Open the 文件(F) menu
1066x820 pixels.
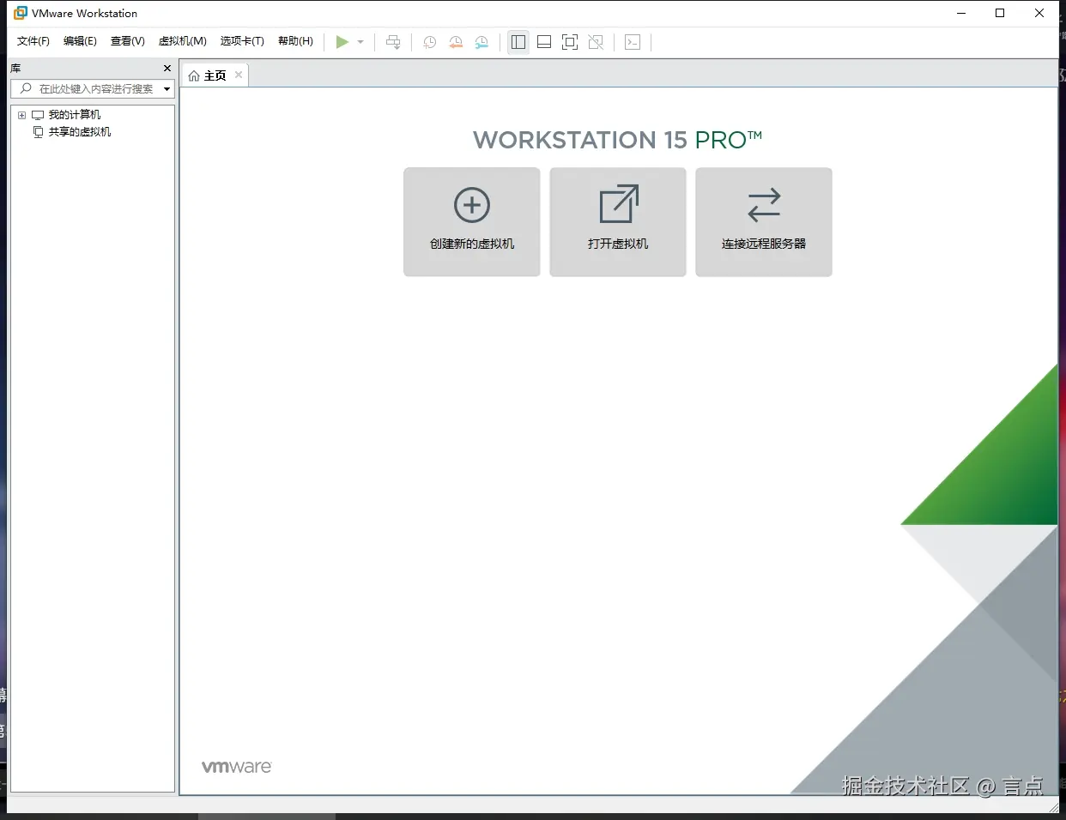pos(33,41)
